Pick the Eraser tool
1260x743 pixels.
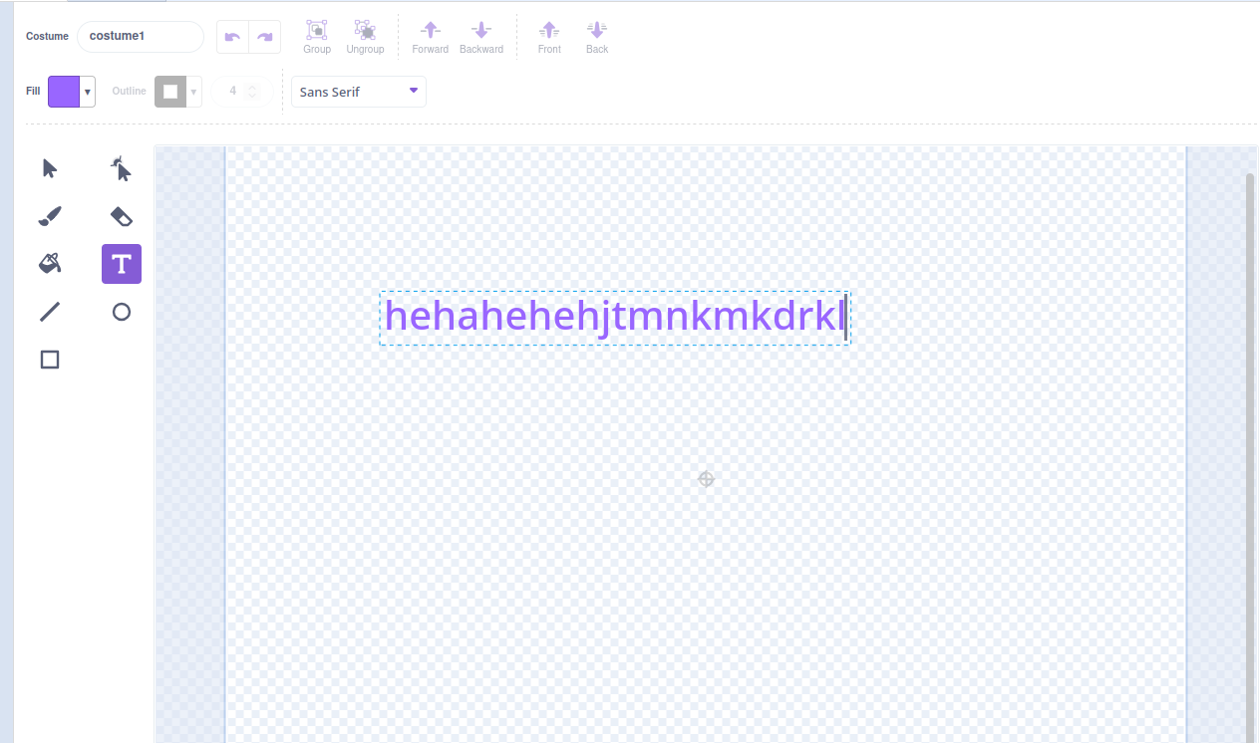122,217
